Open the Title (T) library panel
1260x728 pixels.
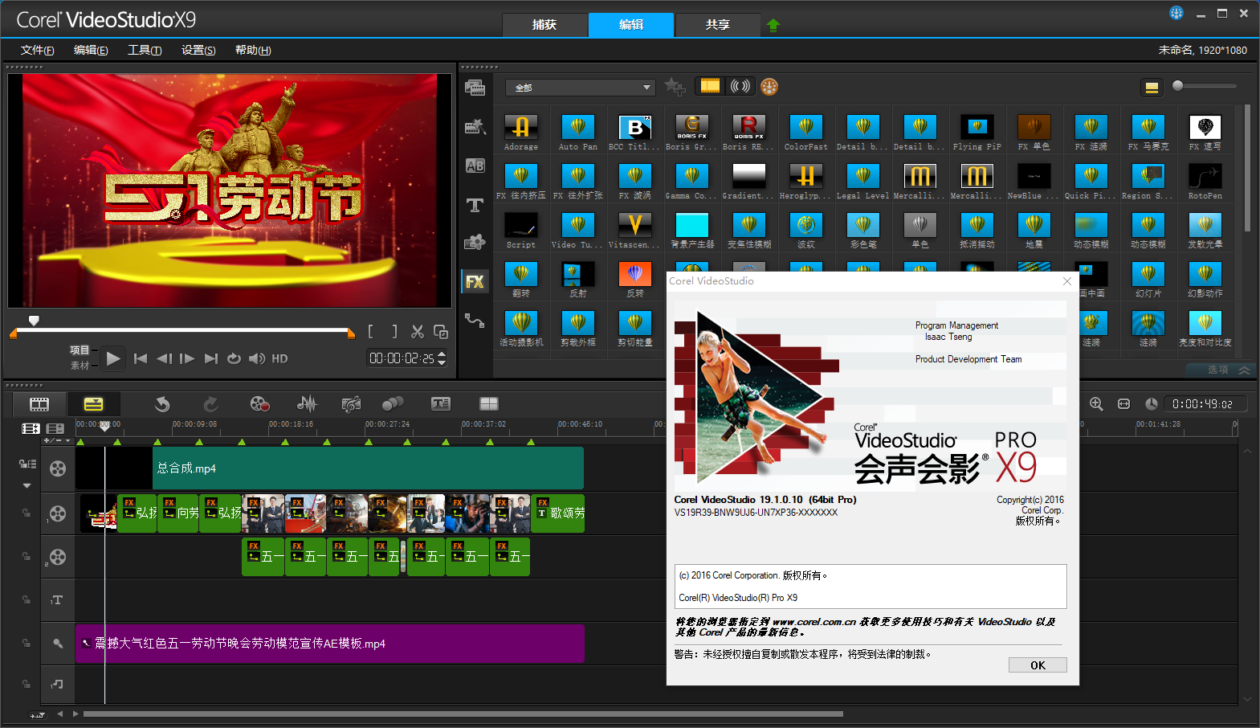pos(475,205)
